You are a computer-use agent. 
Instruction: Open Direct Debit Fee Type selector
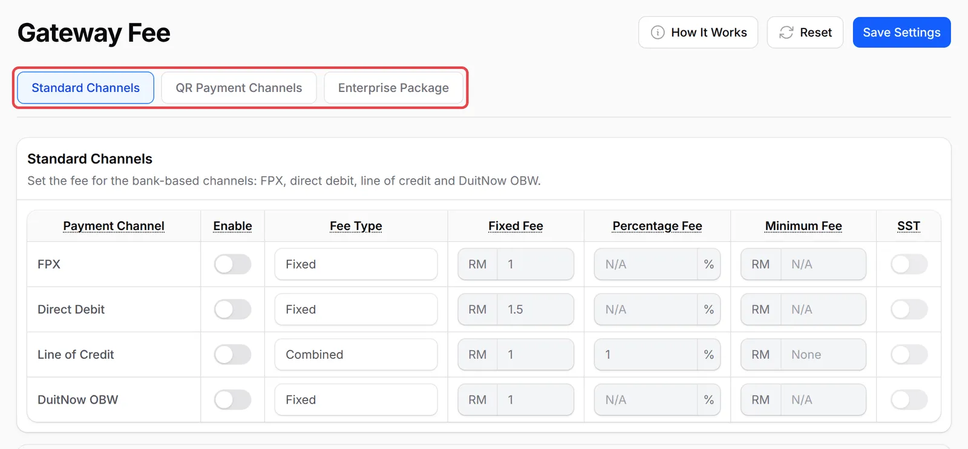point(356,309)
